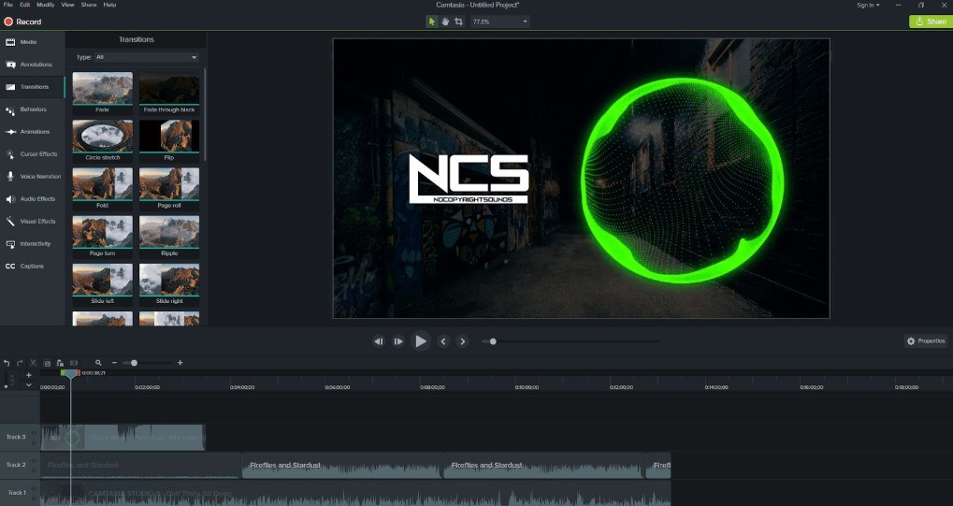Open the View menu
953x506 pixels.
point(68,5)
